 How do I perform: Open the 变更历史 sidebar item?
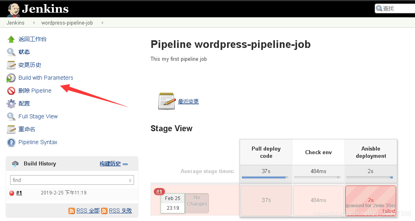tap(30, 65)
